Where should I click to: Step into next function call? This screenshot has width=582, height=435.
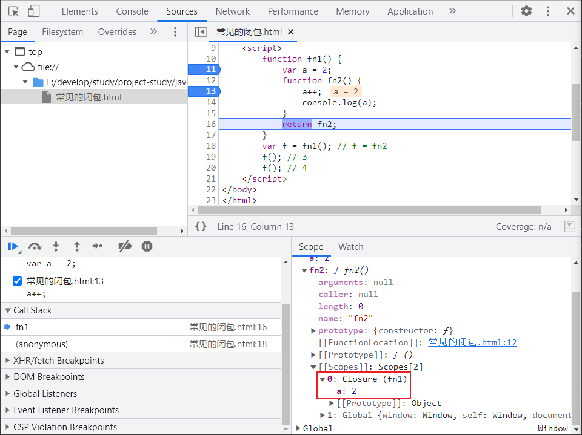(56, 246)
